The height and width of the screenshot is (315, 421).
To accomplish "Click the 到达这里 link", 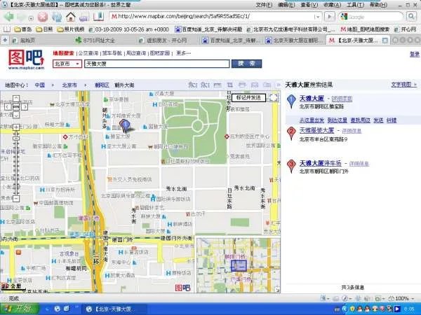I will pyautogui.click(x=338, y=120).
